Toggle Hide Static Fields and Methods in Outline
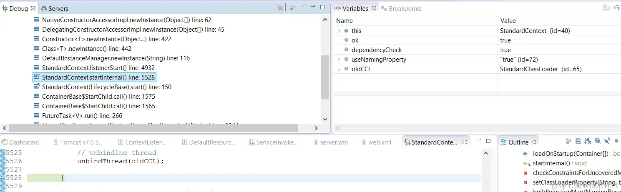The height and width of the screenshot is (192, 621). [x=607, y=142]
